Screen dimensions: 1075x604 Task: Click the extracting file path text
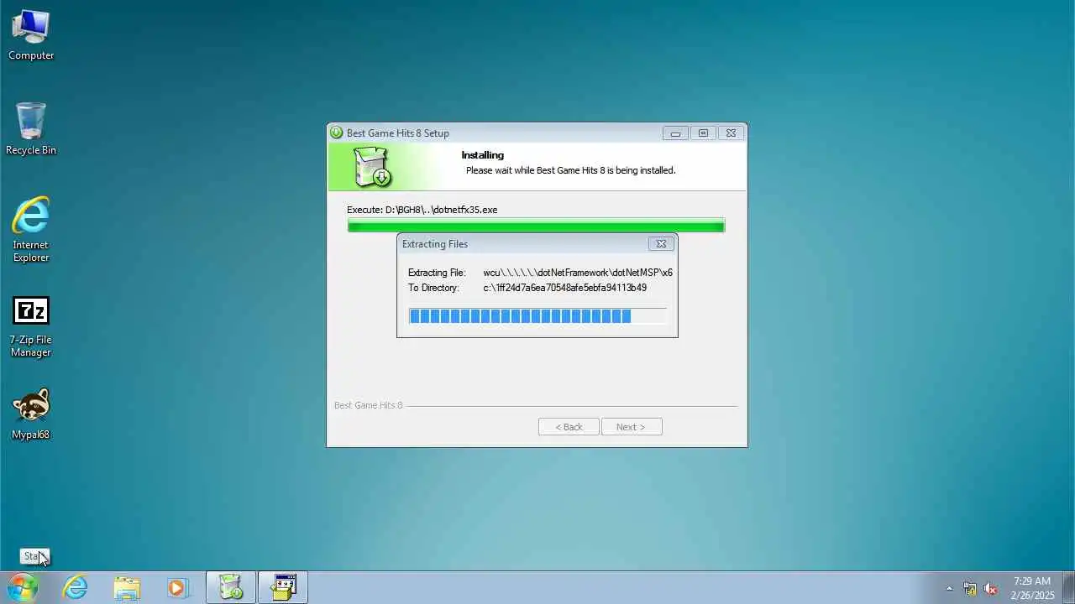(x=578, y=273)
